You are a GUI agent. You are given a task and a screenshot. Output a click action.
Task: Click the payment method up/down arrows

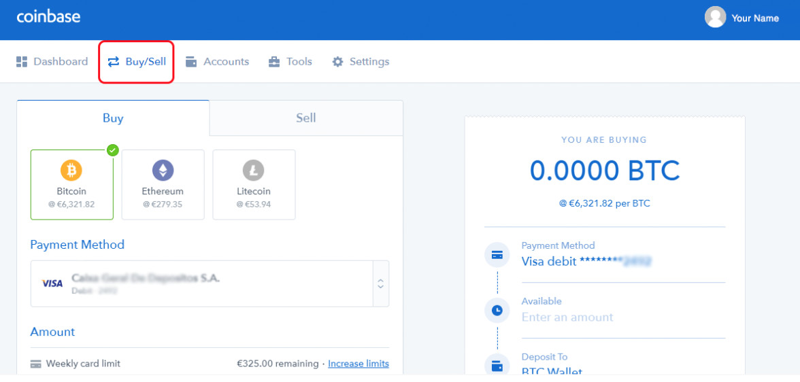tap(381, 284)
